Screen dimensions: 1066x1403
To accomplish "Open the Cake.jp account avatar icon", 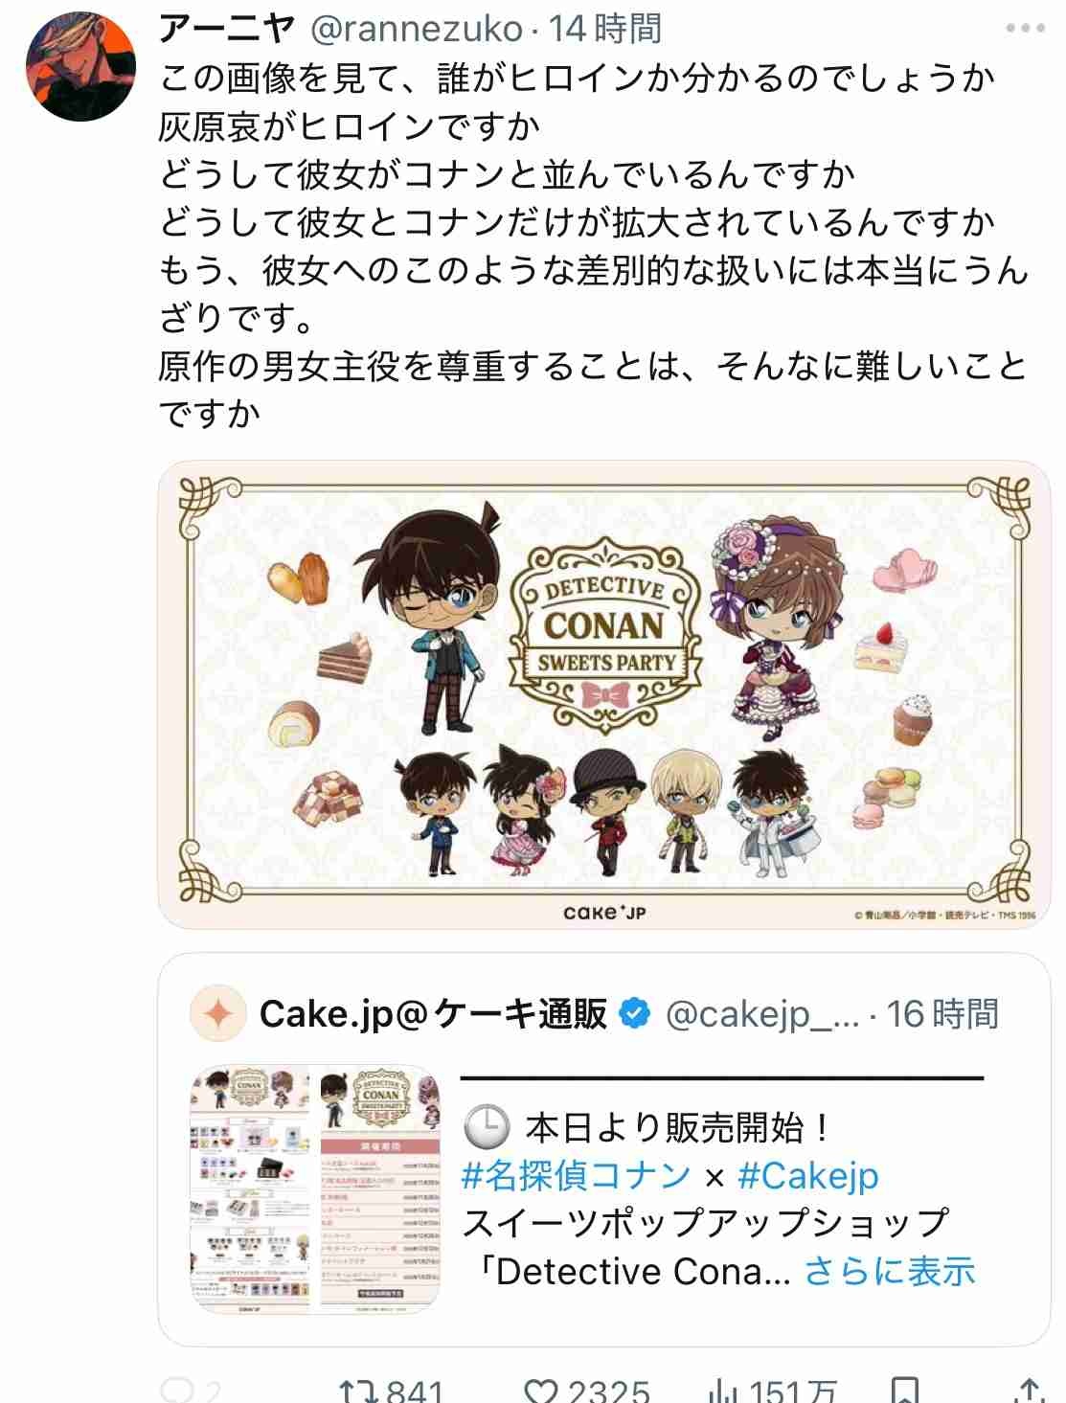I will tap(218, 1013).
